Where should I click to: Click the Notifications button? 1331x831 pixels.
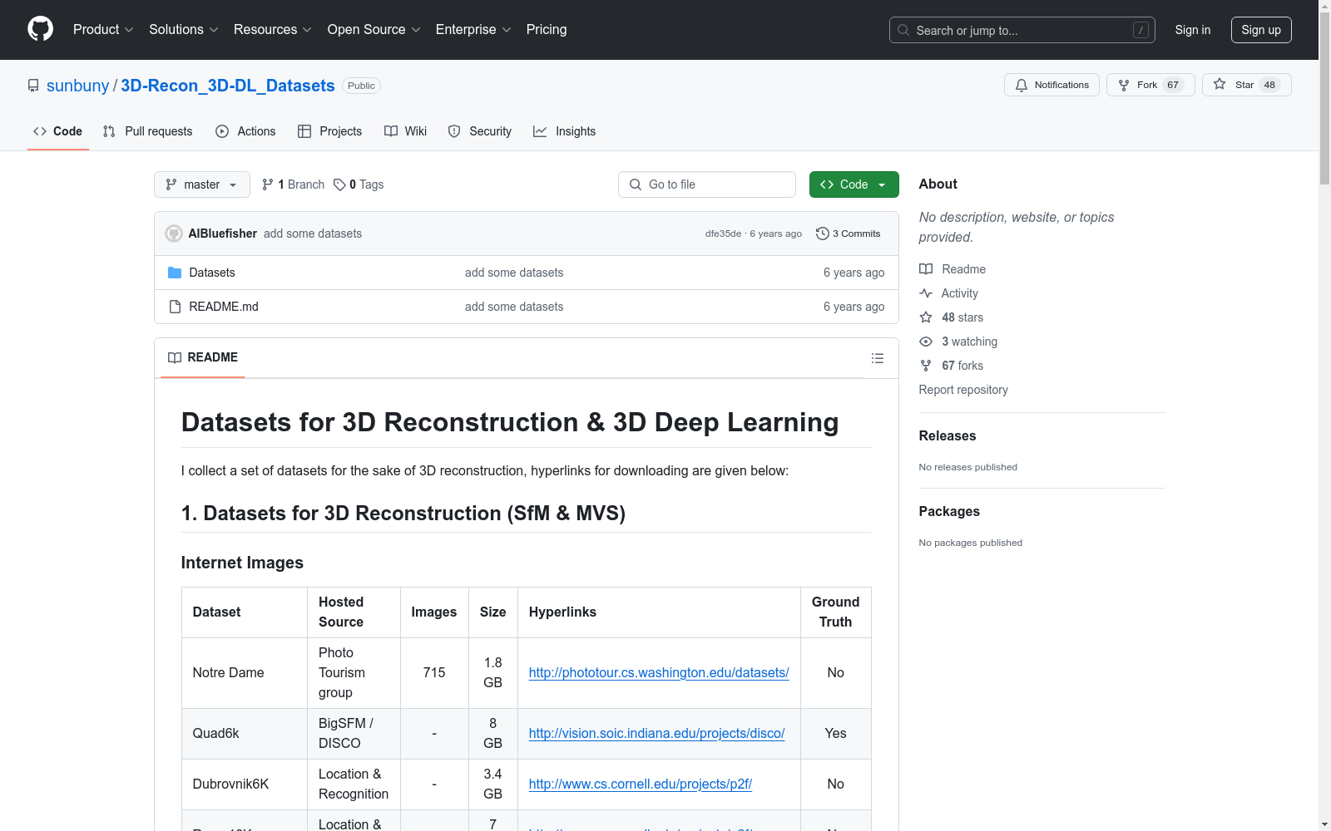click(x=1052, y=85)
